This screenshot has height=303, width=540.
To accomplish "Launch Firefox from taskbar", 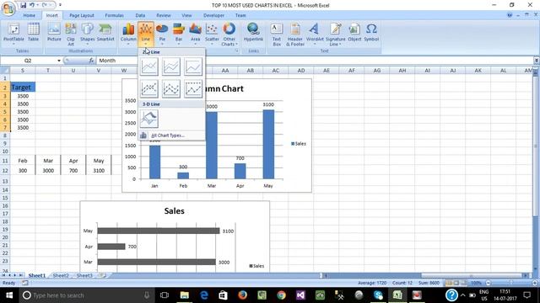I will [x=242, y=295].
